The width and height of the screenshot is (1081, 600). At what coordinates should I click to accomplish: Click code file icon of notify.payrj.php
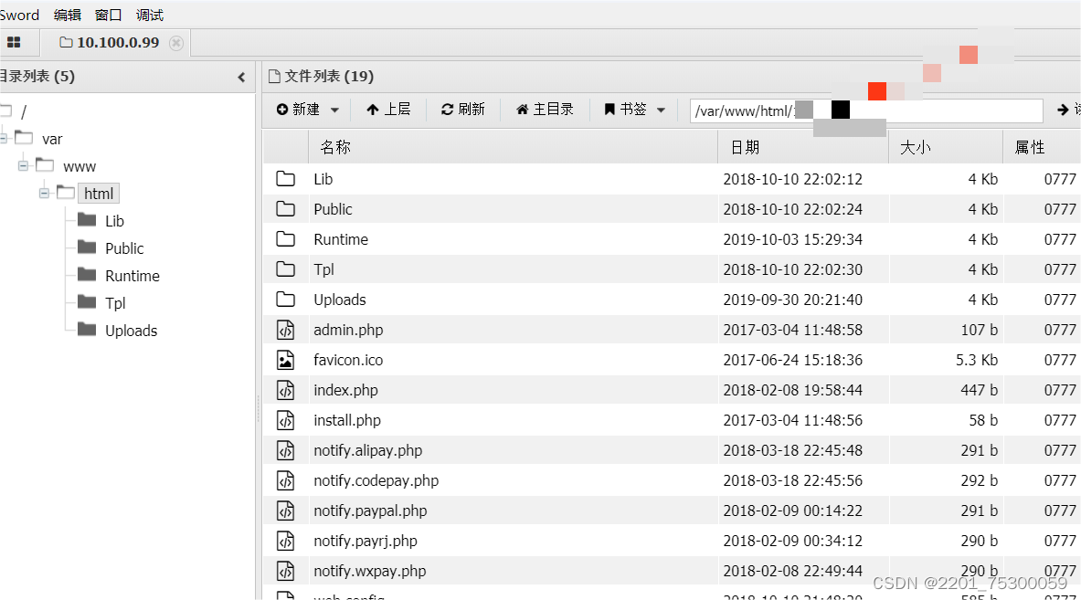coord(285,541)
